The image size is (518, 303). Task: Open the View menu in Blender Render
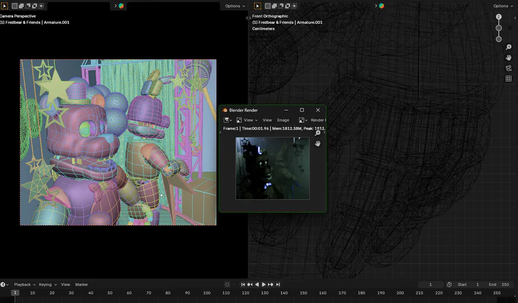[267, 120]
